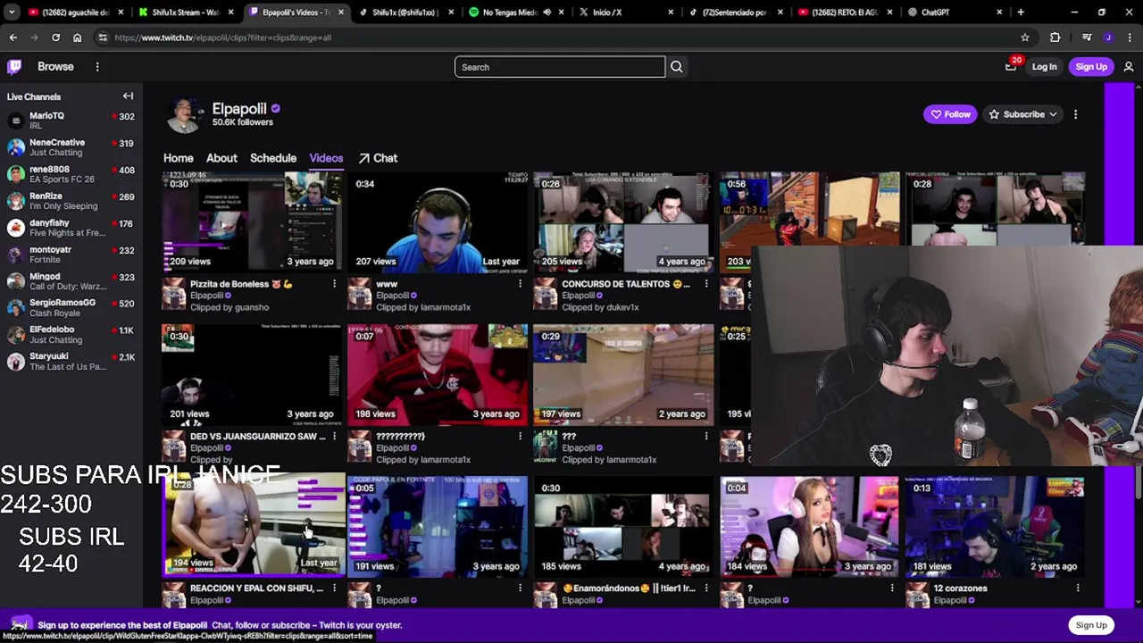Image resolution: width=1143 pixels, height=643 pixels.
Task: Open the Twitch more options dots beside Browse
Action: (x=97, y=67)
